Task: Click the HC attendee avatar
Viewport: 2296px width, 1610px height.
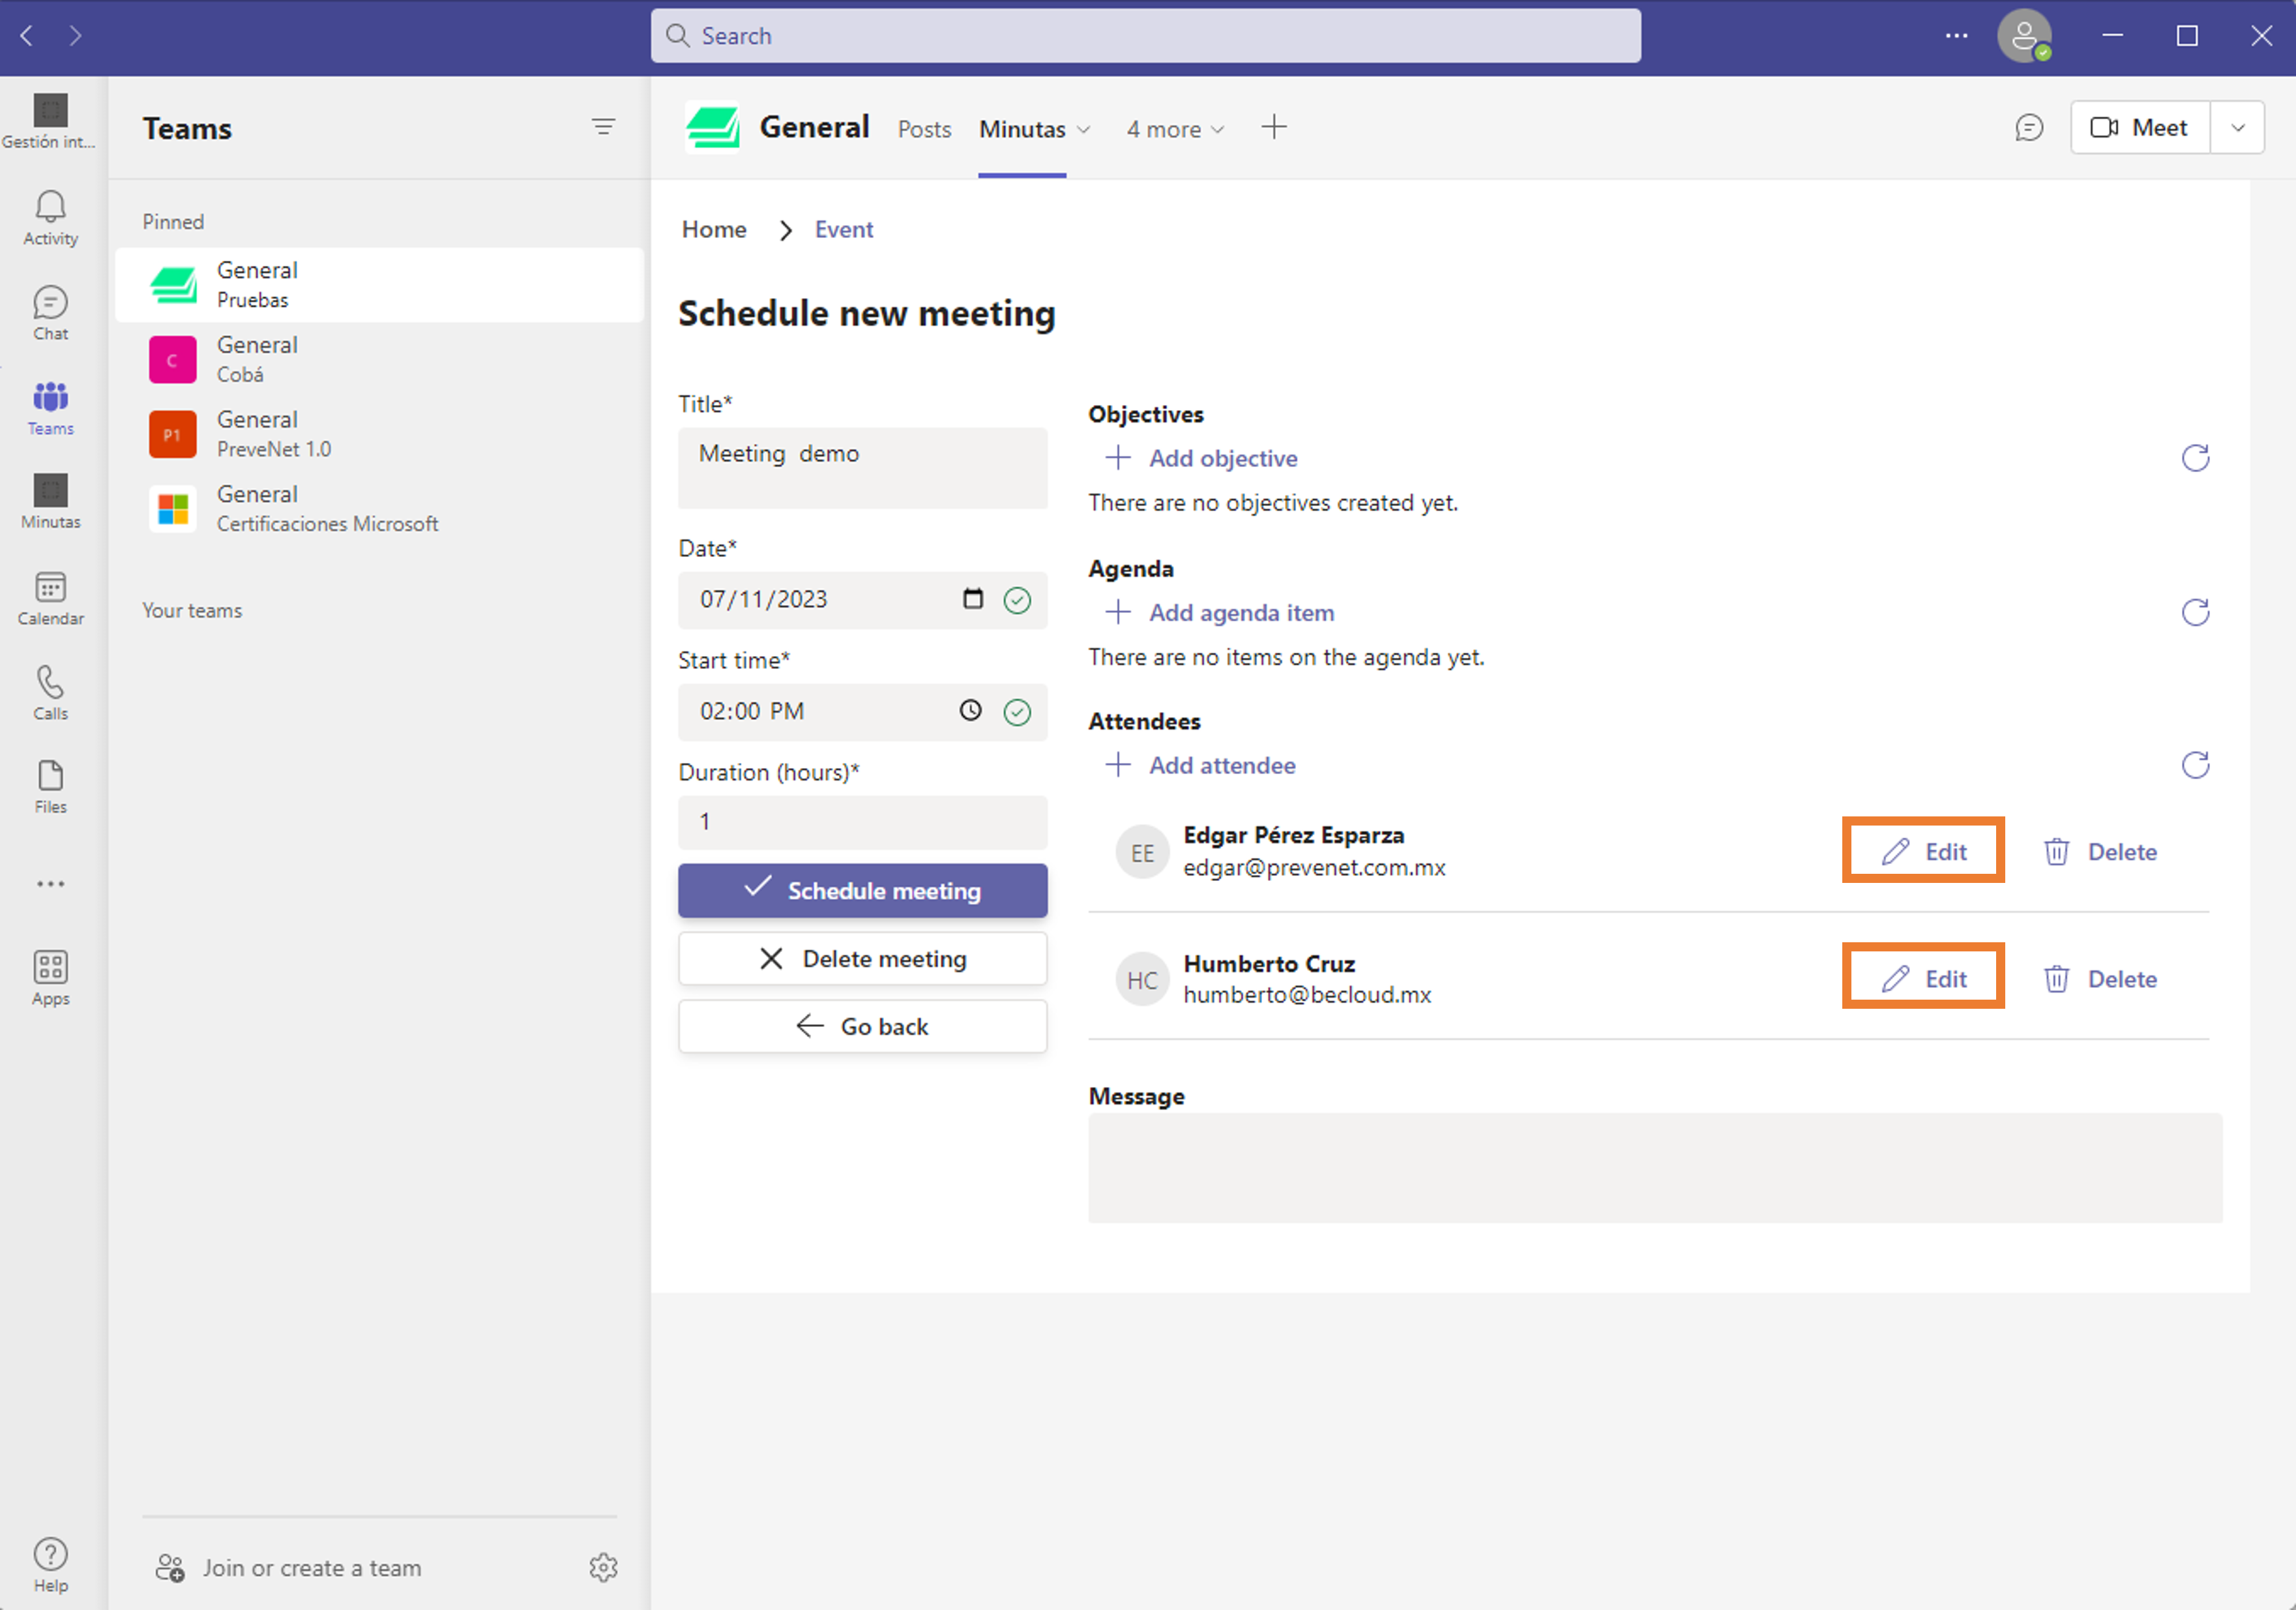Action: click(x=1143, y=980)
